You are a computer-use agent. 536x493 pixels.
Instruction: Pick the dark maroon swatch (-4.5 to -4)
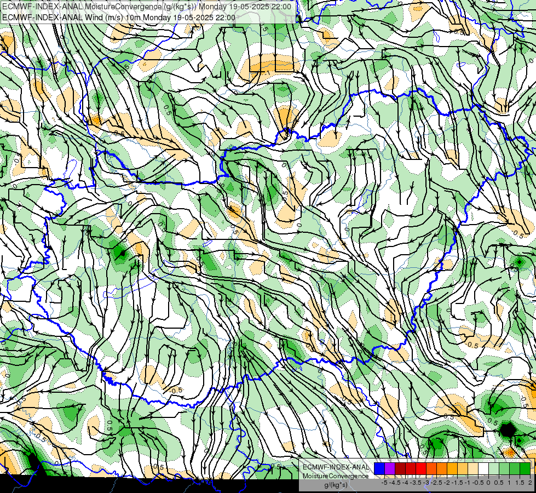coord(400,468)
